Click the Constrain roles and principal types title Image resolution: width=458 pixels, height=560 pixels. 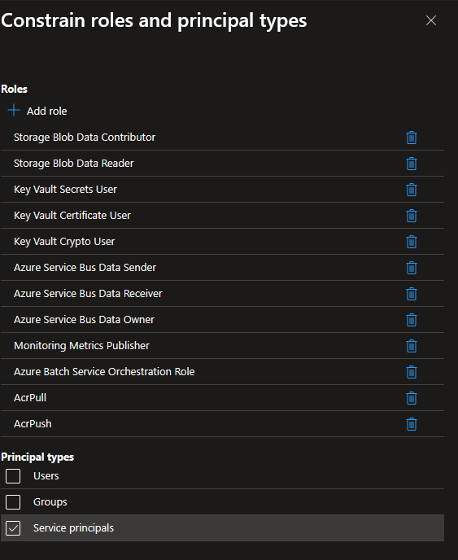coord(154,20)
